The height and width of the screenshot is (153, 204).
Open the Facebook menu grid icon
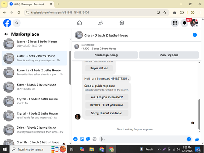175,23
